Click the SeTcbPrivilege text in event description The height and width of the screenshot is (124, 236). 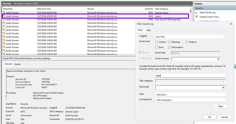click(40, 96)
